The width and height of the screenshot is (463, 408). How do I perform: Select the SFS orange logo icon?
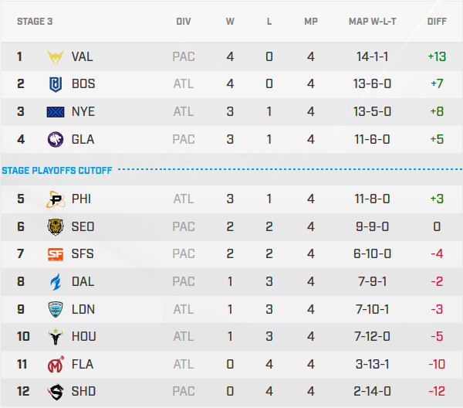tap(56, 254)
